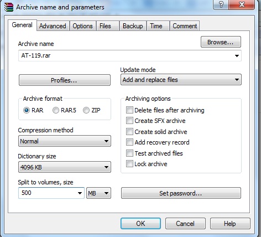This screenshot has width=261, height=237.
Task: Enable Delete files after archiving
Action: (x=129, y=110)
